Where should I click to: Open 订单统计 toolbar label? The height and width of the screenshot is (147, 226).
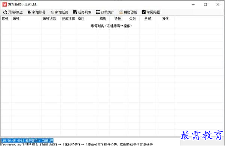107,12
